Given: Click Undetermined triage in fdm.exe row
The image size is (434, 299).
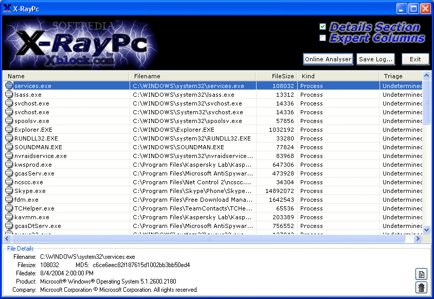Looking at the screenshot, I should click(x=403, y=200).
